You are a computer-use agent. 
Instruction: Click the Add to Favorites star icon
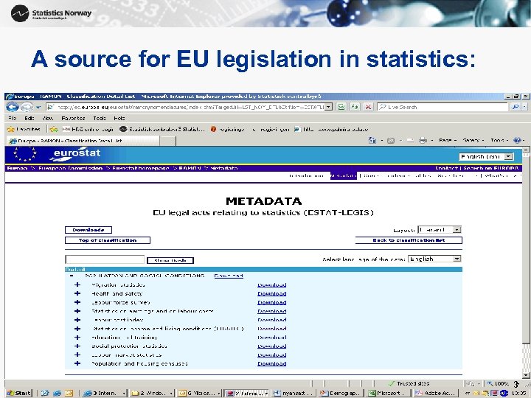54,129
